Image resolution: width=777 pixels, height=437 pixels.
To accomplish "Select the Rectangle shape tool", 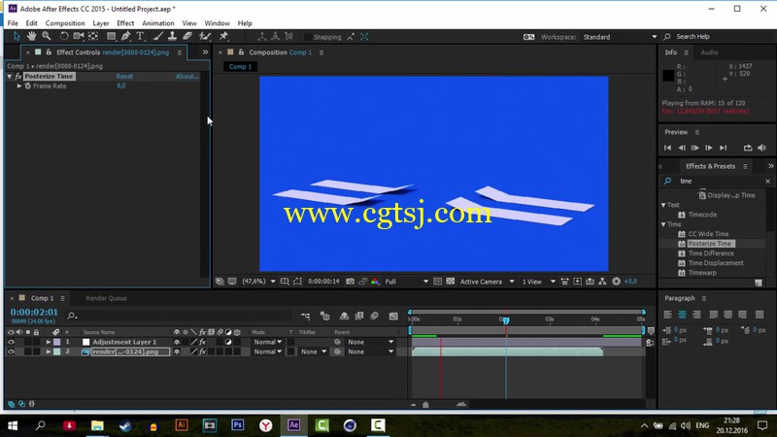I will tap(111, 36).
